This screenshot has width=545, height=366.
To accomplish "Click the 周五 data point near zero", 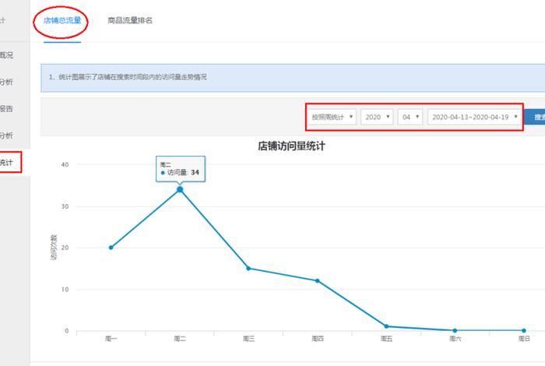I will tap(386, 326).
